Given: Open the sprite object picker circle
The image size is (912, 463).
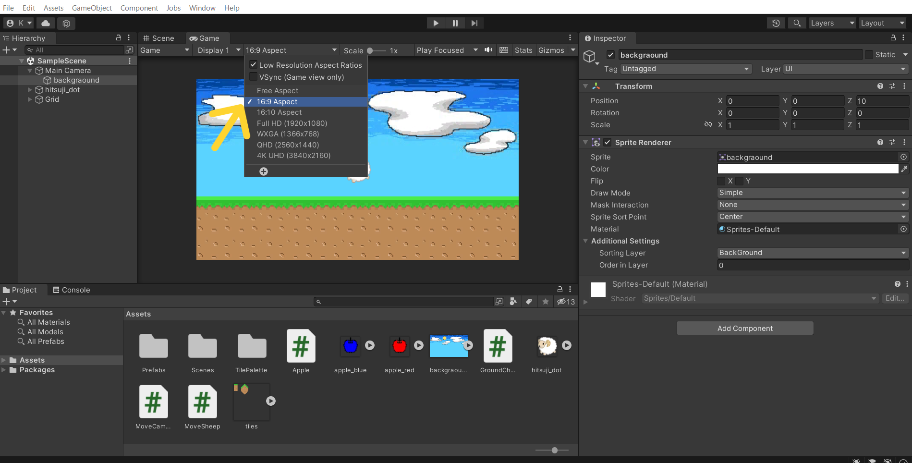Looking at the screenshot, I should 903,157.
